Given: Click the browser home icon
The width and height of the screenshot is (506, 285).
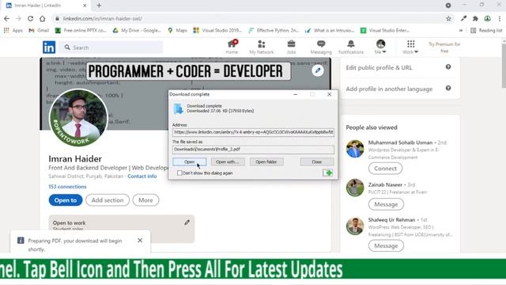Looking at the screenshot, I should point(42,19).
